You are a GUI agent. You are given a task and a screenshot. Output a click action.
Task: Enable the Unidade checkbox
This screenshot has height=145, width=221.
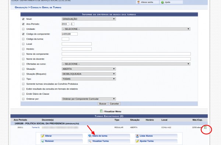tap(23, 29)
